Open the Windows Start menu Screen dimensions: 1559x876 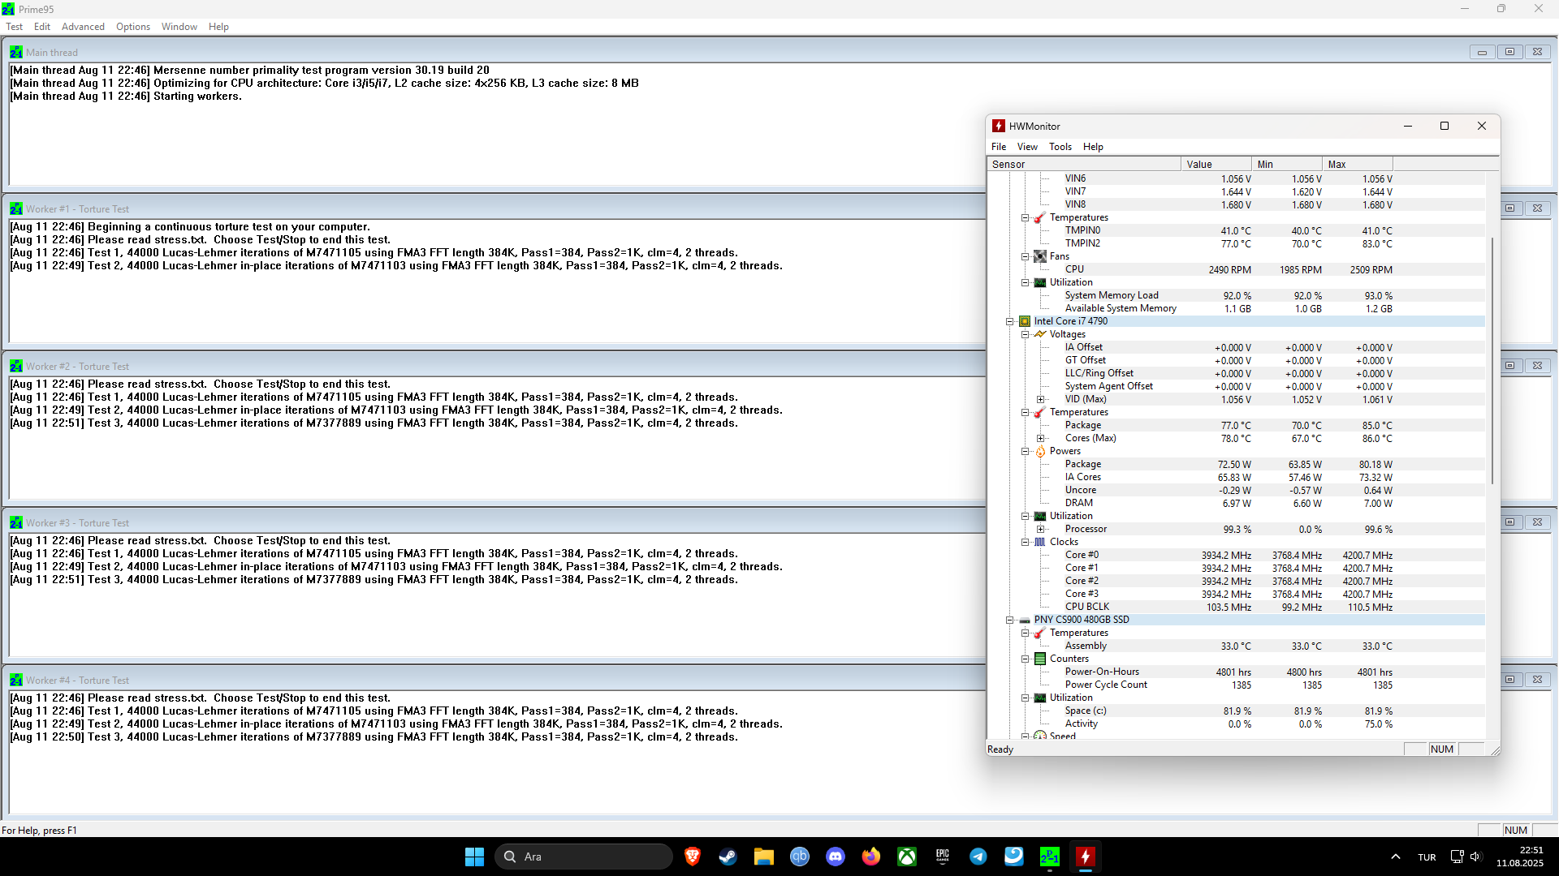[x=475, y=857]
